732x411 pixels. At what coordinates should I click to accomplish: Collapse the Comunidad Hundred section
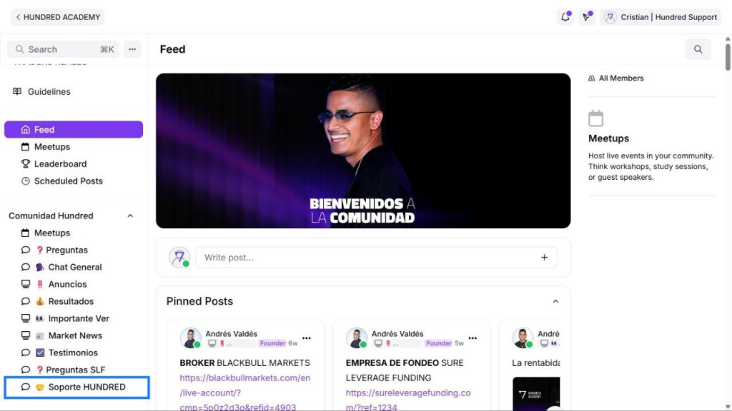coord(130,215)
